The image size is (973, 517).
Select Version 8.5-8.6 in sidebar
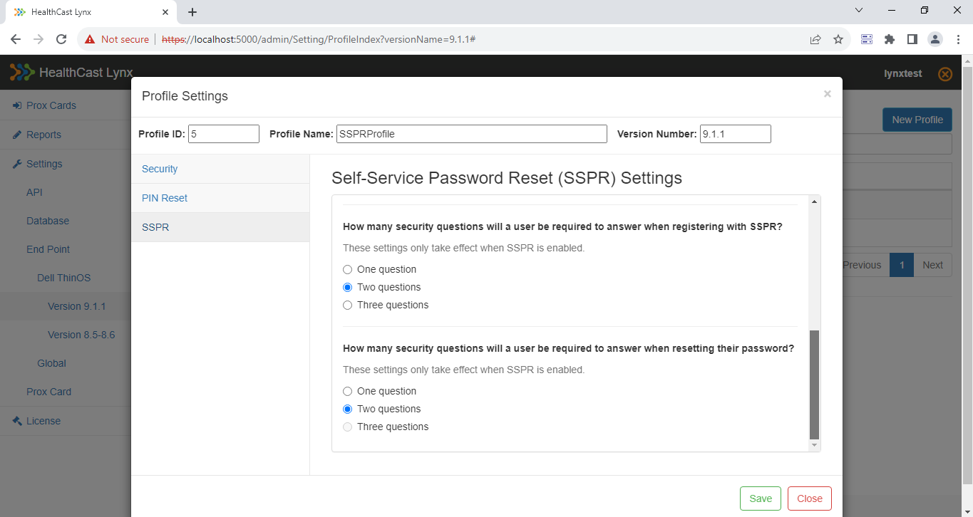[x=81, y=335]
